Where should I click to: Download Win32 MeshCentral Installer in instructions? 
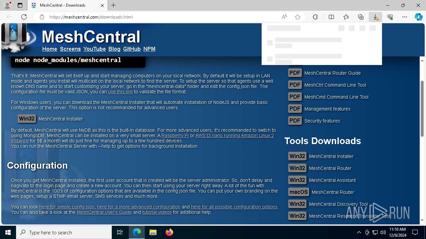(x=27, y=119)
